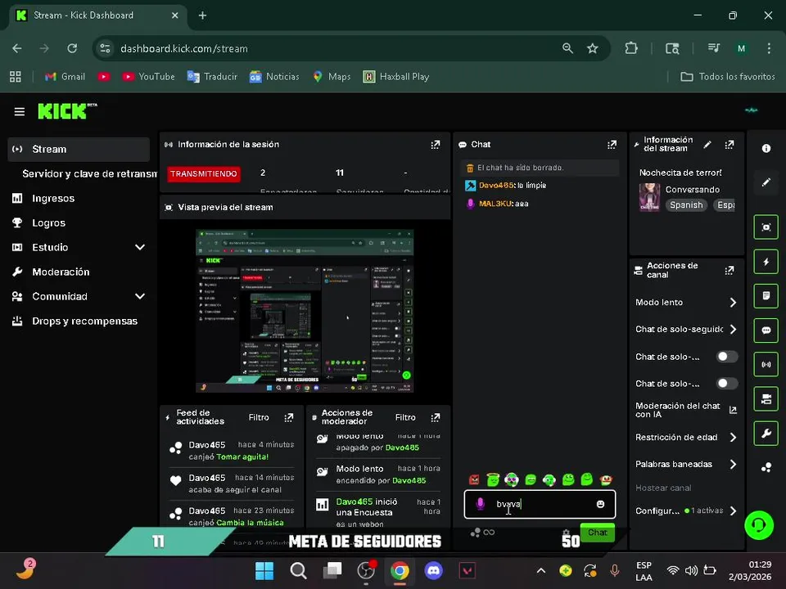The width and height of the screenshot is (786, 589).
Task: Open OBS Studio from the taskbar
Action: [366, 570]
